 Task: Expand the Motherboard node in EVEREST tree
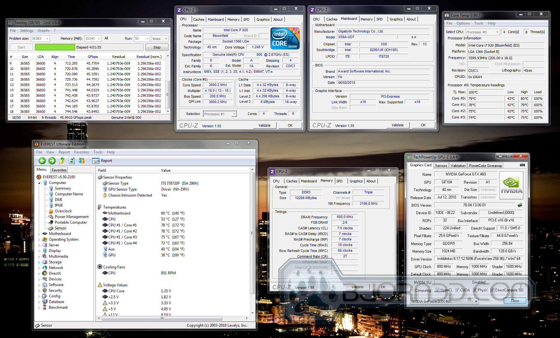click(x=39, y=234)
